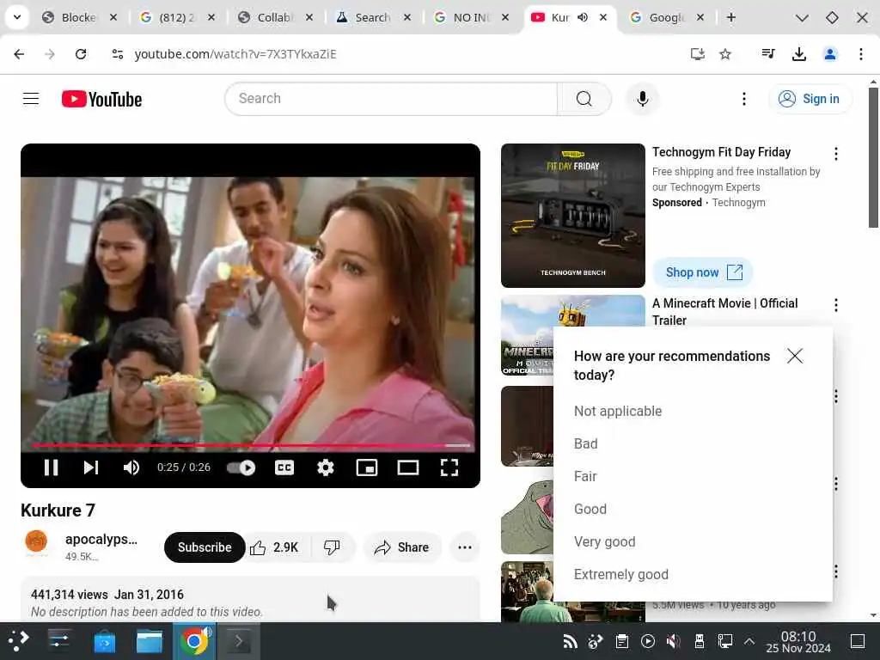Open more actions below the video
The width and height of the screenshot is (880, 660).
click(x=465, y=547)
